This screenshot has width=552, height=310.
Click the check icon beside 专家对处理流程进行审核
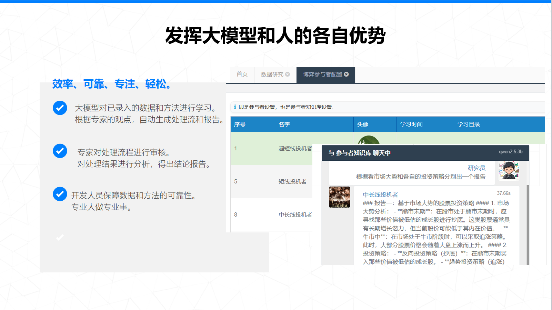coord(60,151)
